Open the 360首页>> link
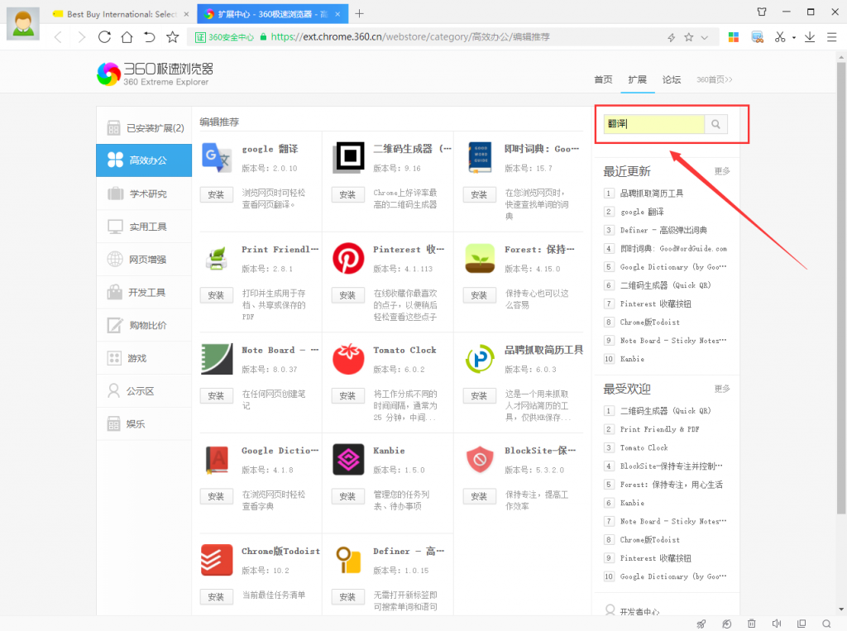Screen dimensions: 847x631 714,79
